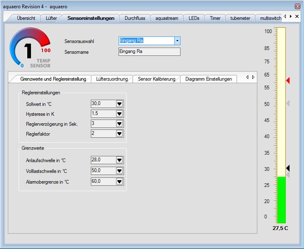Open Reglerfaktor value dropdown
Screen dimensions: 304x249
[119, 134]
